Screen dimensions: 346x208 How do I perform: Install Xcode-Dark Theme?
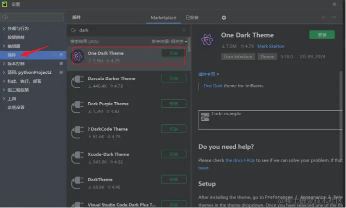[x=173, y=154]
